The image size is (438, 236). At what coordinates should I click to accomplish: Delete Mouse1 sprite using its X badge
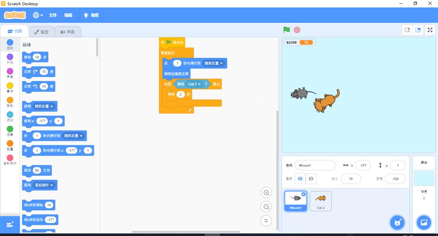coord(303,194)
